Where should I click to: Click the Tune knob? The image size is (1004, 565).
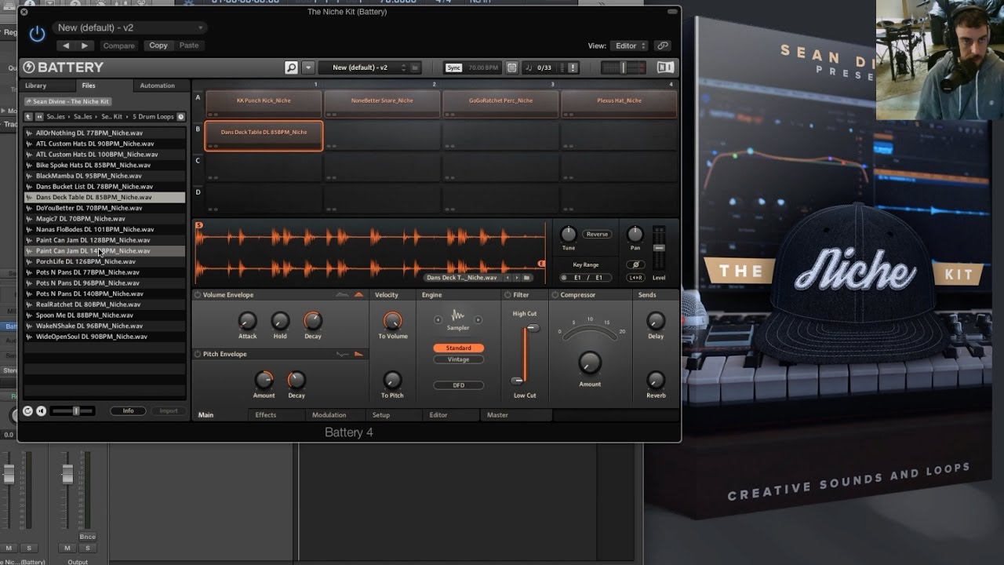tap(569, 234)
